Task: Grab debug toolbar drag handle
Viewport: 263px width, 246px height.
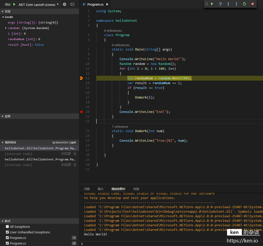Action: coord(207,4)
